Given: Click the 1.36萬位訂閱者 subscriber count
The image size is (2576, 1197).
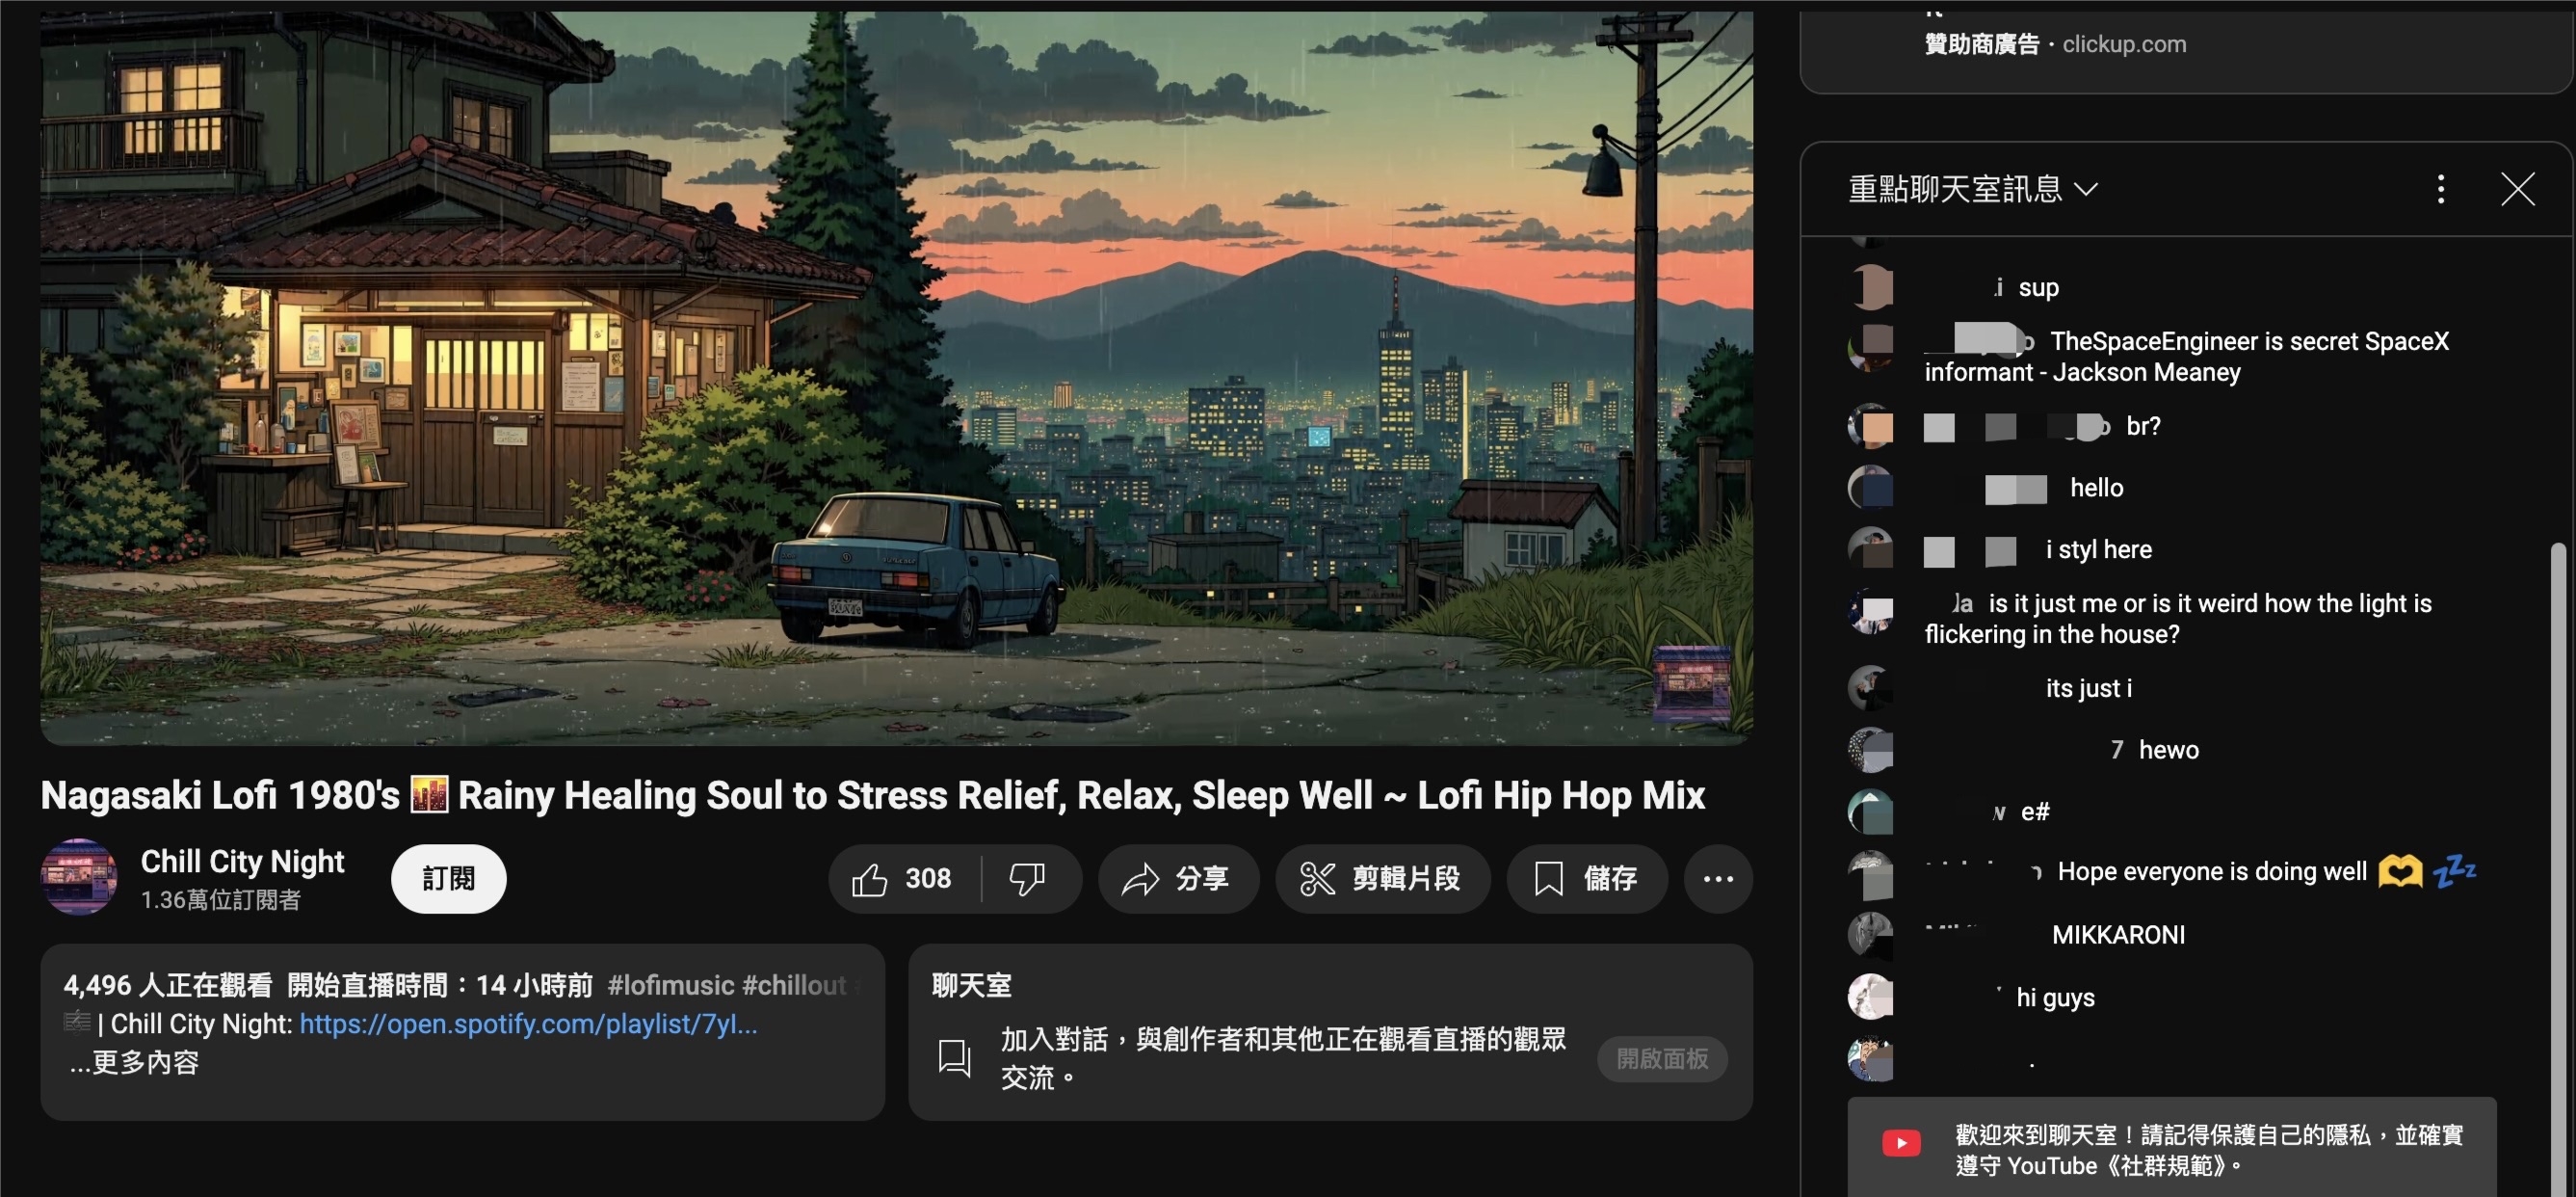Looking at the screenshot, I should coord(220,900).
